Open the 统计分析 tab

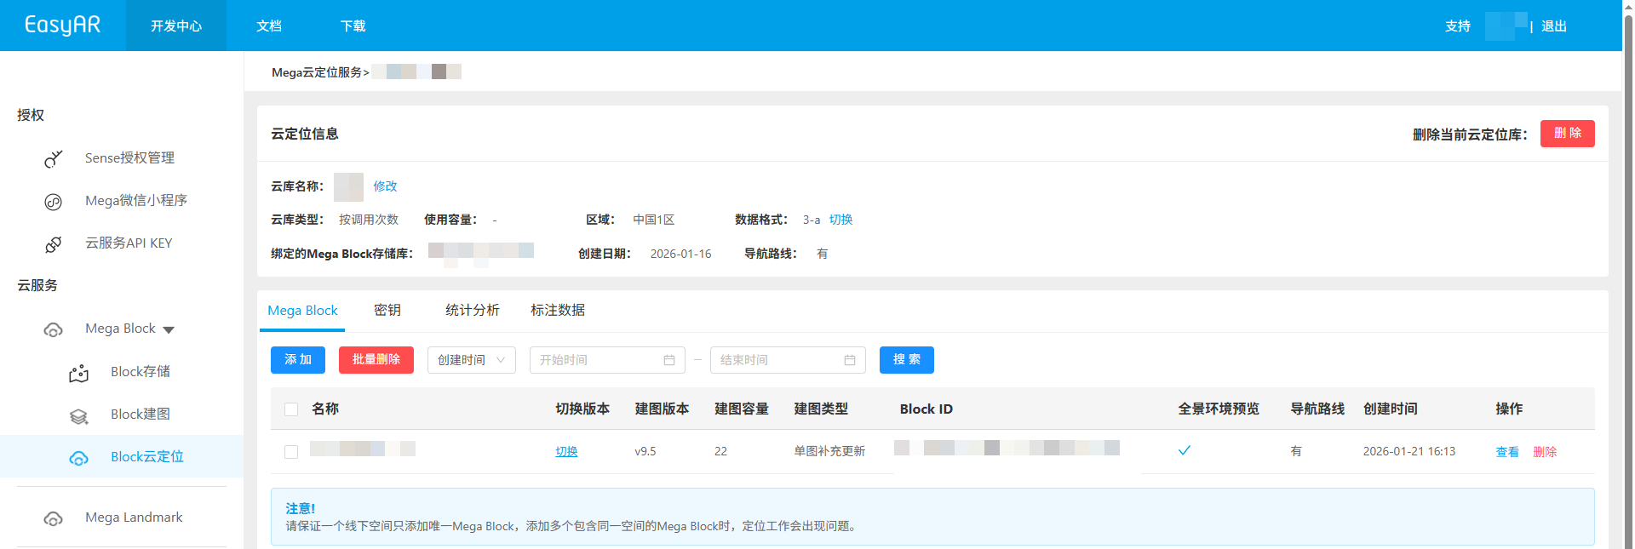coord(472,311)
